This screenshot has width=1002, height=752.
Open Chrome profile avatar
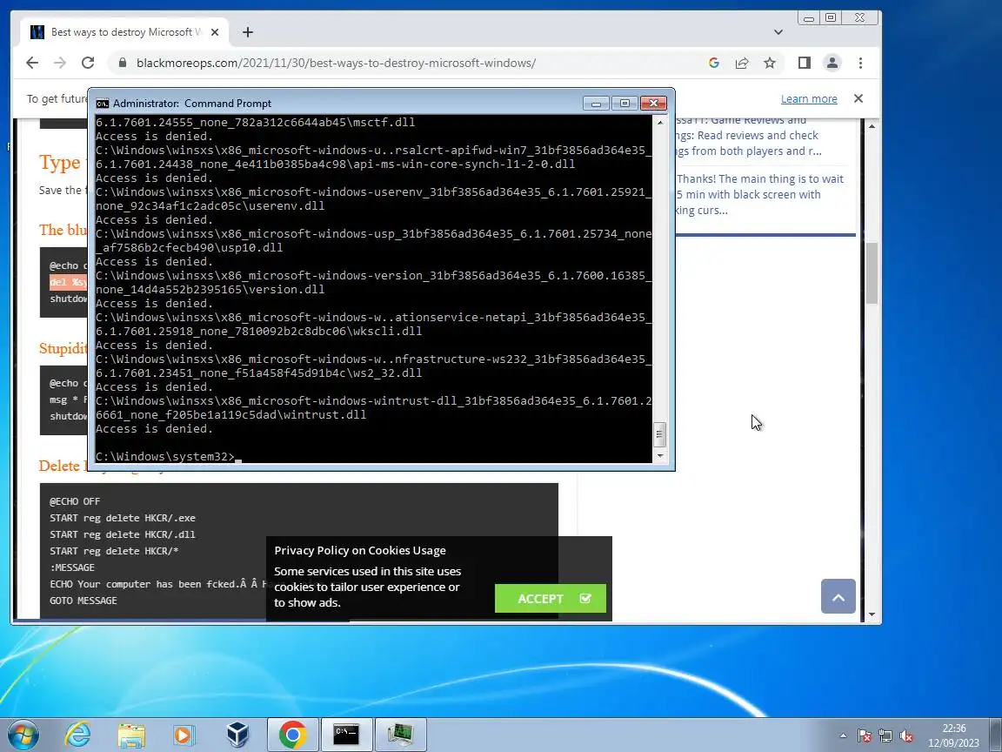[832, 63]
